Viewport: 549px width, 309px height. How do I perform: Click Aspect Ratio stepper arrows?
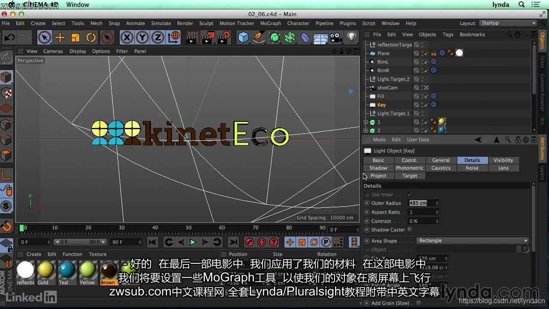437,212
